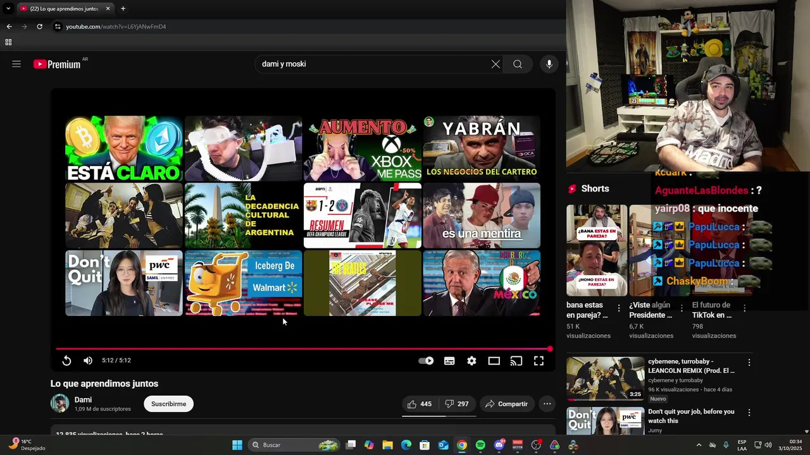Click the taskbar Buscar search box
The width and height of the screenshot is (810, 455).
[294, 445]
